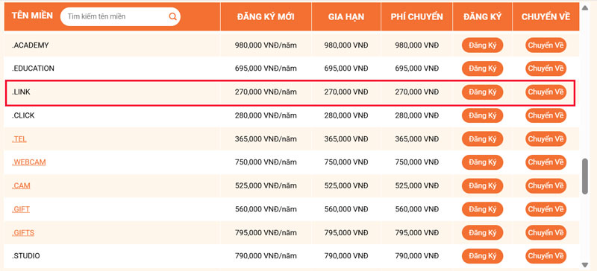Click the GIA HẠN column header

[346, 16]
